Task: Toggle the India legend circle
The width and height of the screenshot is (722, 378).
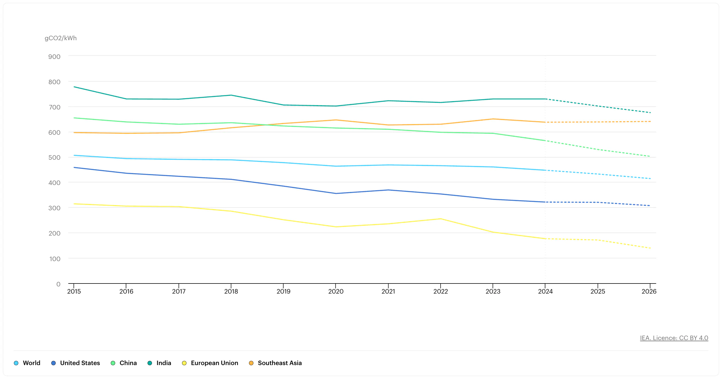Action: point(150,363)
